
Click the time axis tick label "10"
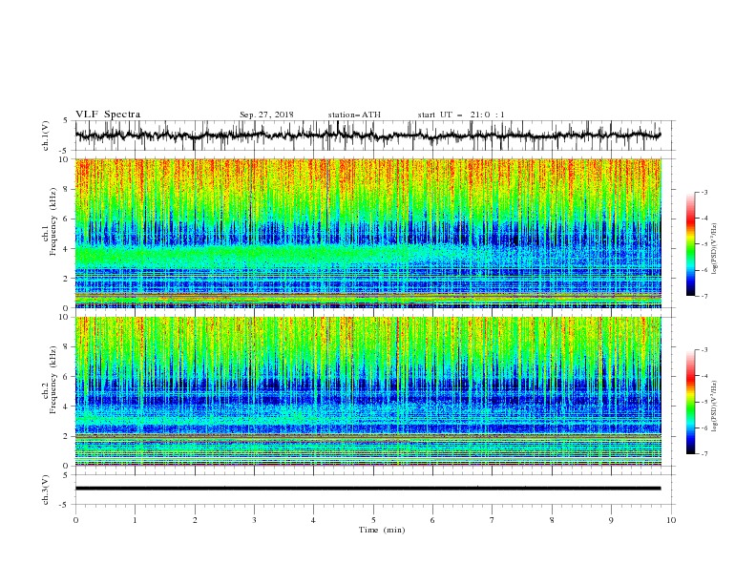671,520
